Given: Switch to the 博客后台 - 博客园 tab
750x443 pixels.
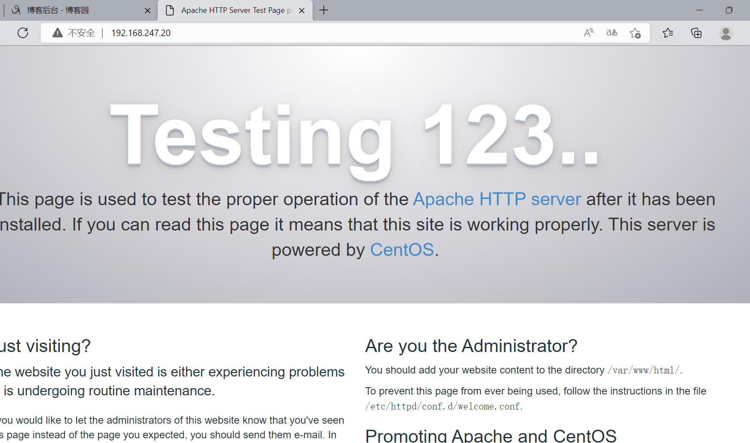Looking at the screenshot, I should tap(80, 10).
